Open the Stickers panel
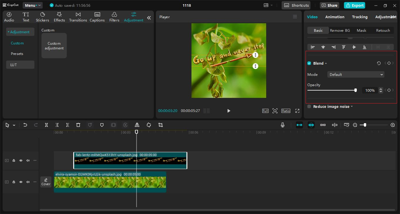 [x=42, y=16]
